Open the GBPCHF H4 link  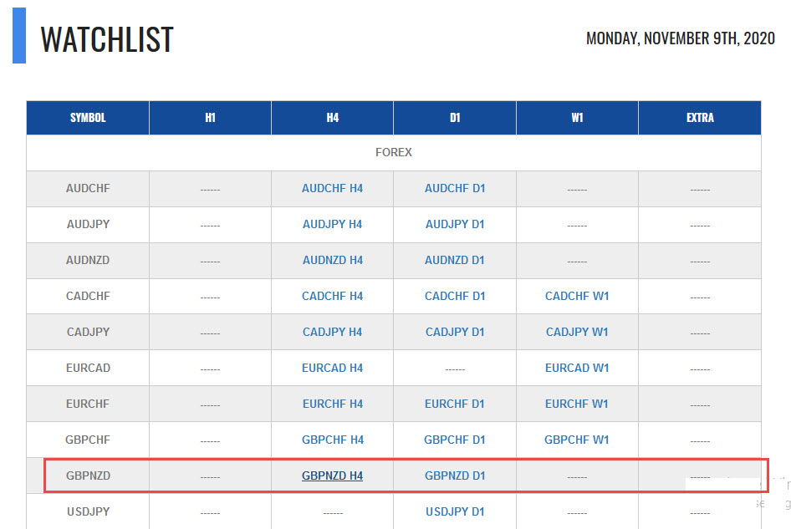tap(333, 440)
